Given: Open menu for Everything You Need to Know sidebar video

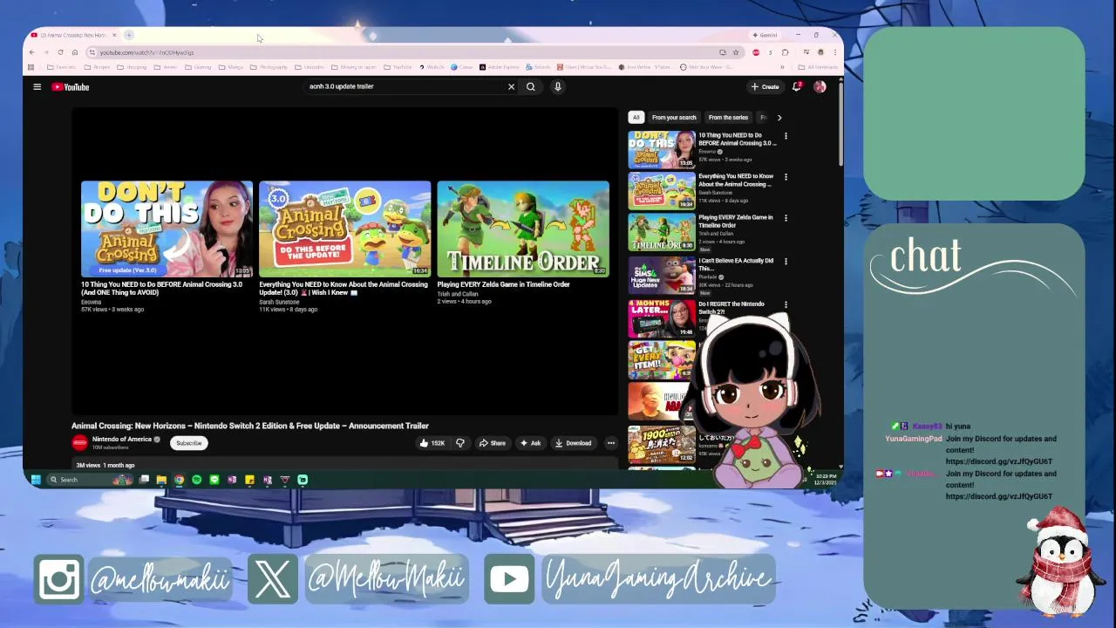Looking at the screenshot, I should click(x=786, y=177).
